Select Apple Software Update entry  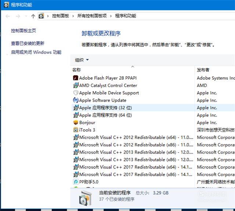103,100
